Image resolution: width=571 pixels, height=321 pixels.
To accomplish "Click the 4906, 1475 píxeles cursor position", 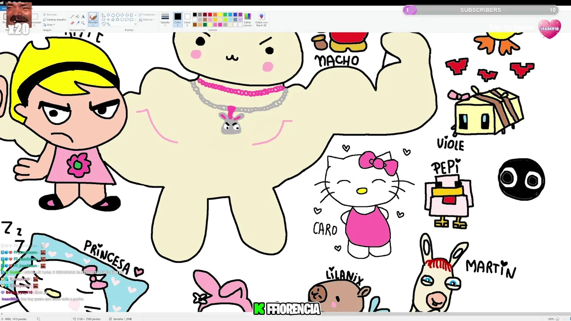I will [16, 319].
